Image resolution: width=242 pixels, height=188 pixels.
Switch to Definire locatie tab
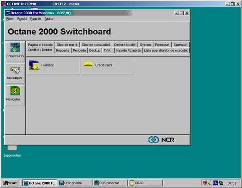coord(125,44)
